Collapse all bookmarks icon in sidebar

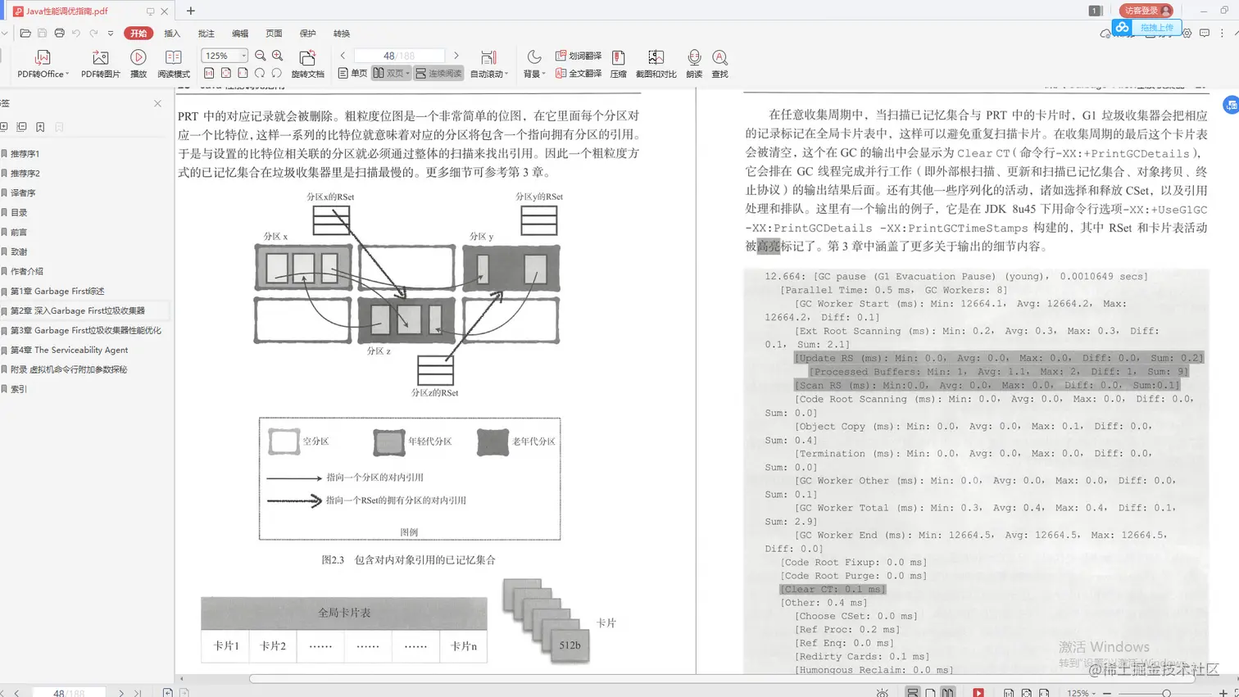(x=21, y=127)
